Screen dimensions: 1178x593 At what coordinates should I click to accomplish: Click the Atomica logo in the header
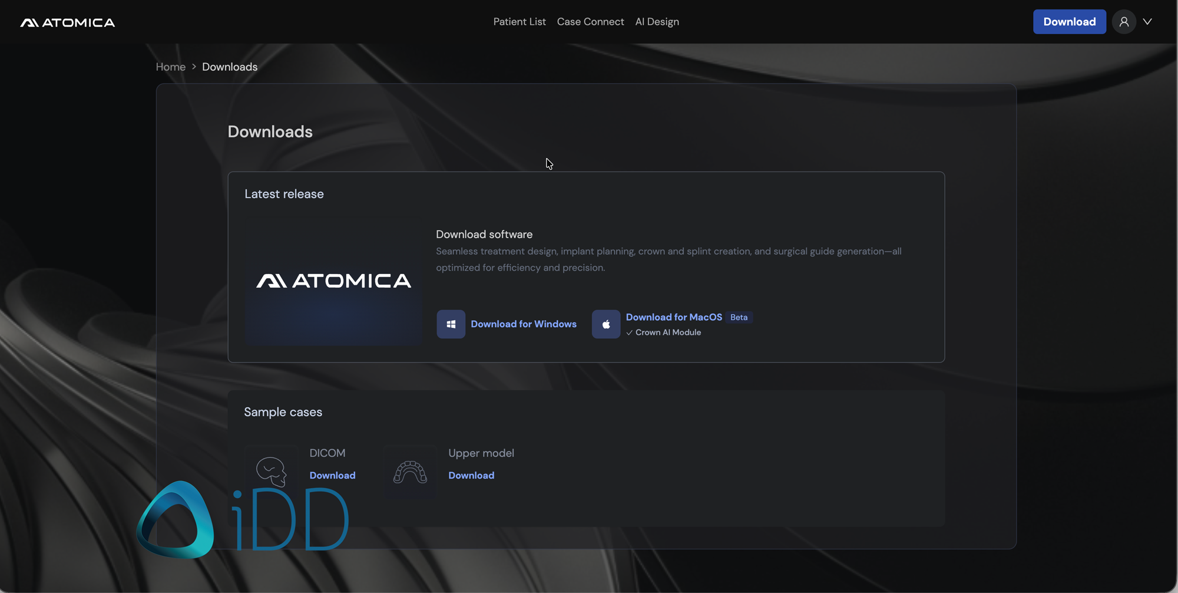(68, 22)
